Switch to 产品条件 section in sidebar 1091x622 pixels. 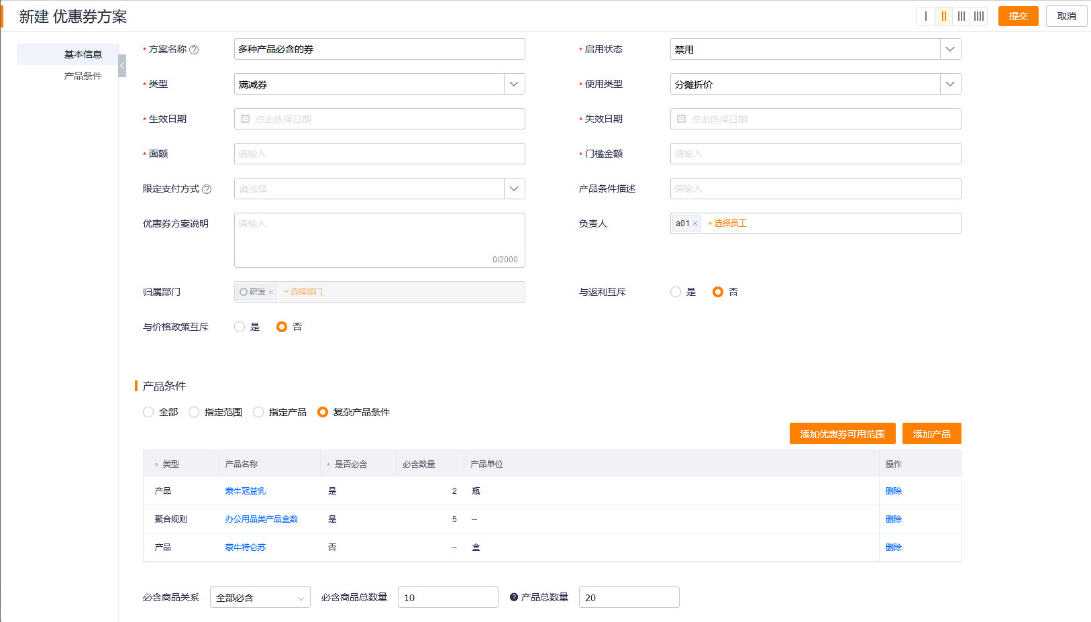[x=82, y=76]
